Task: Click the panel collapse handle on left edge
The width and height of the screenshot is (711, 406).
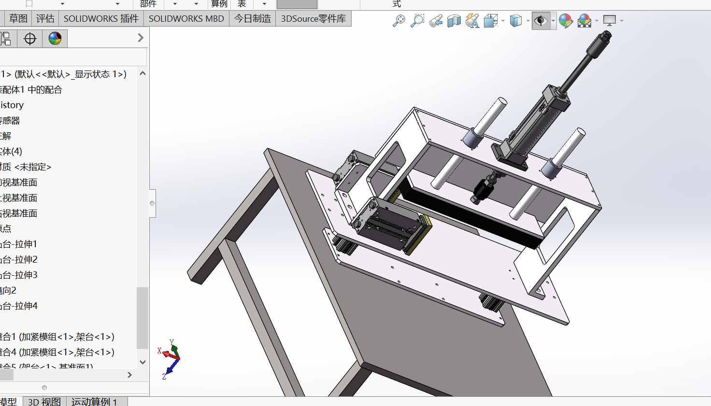Action: pyautogui.click(x=152, y=203)
